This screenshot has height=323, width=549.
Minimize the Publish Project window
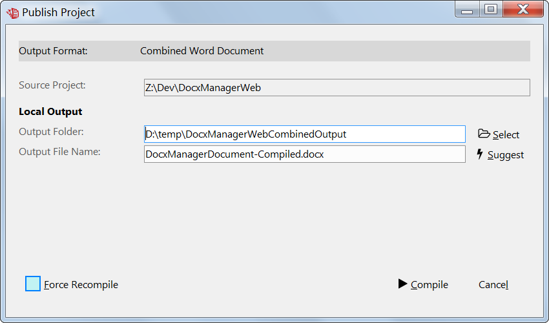(x=467, y=10)
